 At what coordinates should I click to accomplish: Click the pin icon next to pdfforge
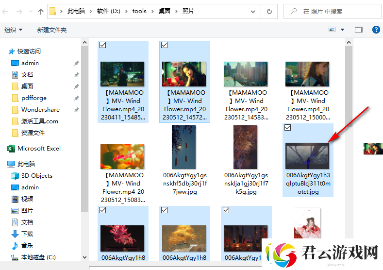pos(76,98)
